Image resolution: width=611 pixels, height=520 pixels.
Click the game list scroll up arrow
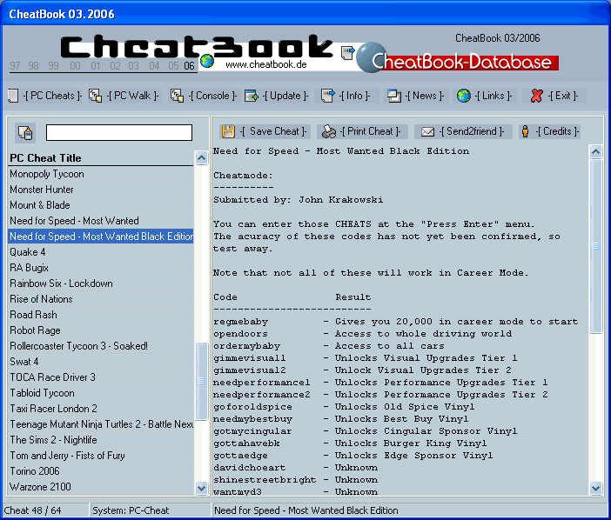pyautogui.click(x=201, y=157)
